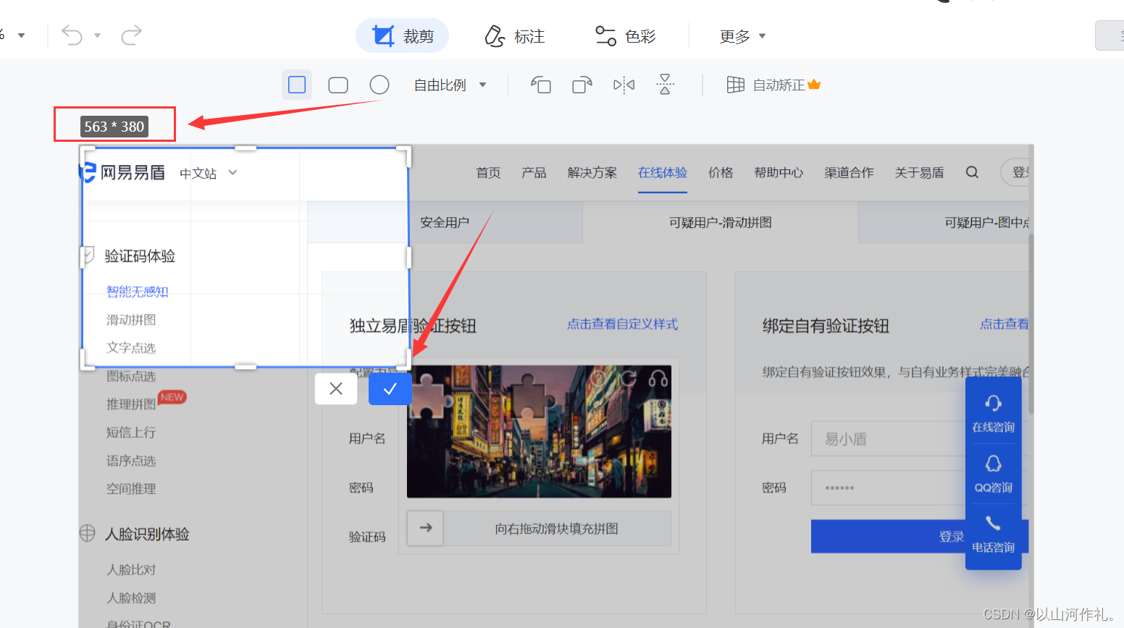Select 空间推理 in the sidebar
The height and width of the screenshot is (628, 1124).
pyautogui.click(x=131, y=489)
